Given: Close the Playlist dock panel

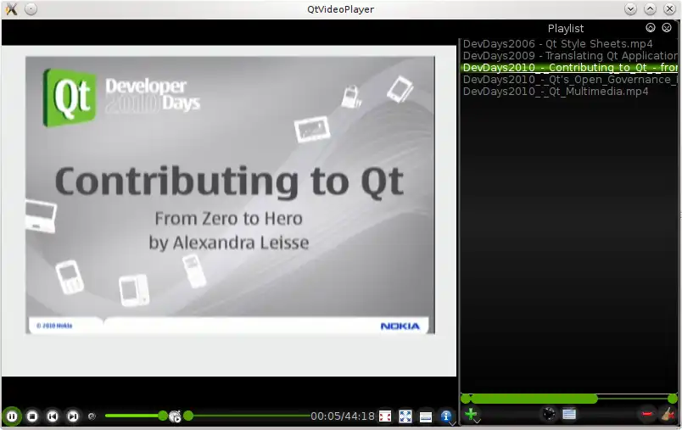Looking at the screenshot, I should point(667,28).
